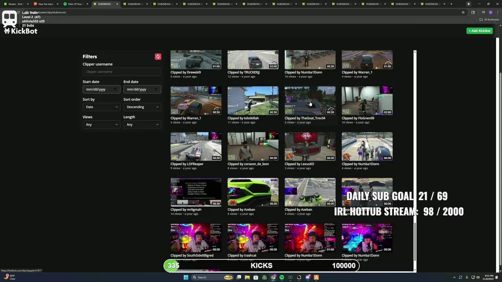The image size is (502, 282).
Task: Open the Chrome profile avatar
Action: pos(490,12)
